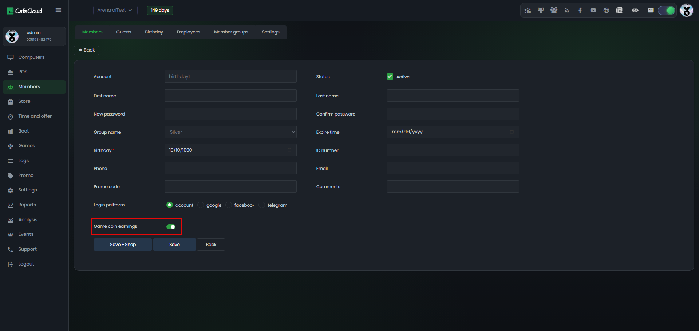Image resolution: width=699 pixels, height=331 pixels.
Task: Open the leaderboard ranking icon in top bar
Action: [x=528, y=11]
